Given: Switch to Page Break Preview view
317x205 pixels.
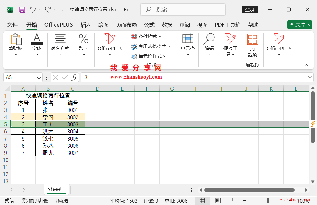Looking at the screenshot, I should (233, 201).
